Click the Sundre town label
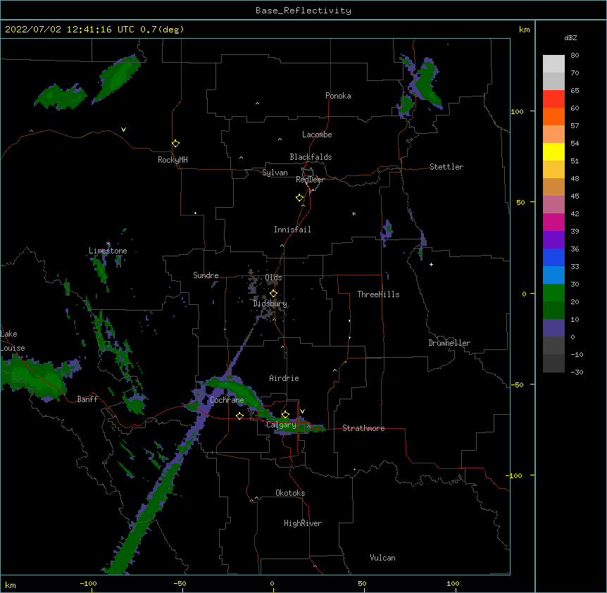607x593 pixels. (x=206, y=275)
